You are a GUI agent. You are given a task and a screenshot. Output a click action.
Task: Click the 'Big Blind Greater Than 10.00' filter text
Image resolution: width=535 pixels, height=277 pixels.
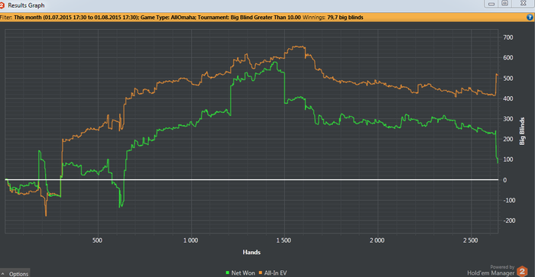click(x=265, y=18)
